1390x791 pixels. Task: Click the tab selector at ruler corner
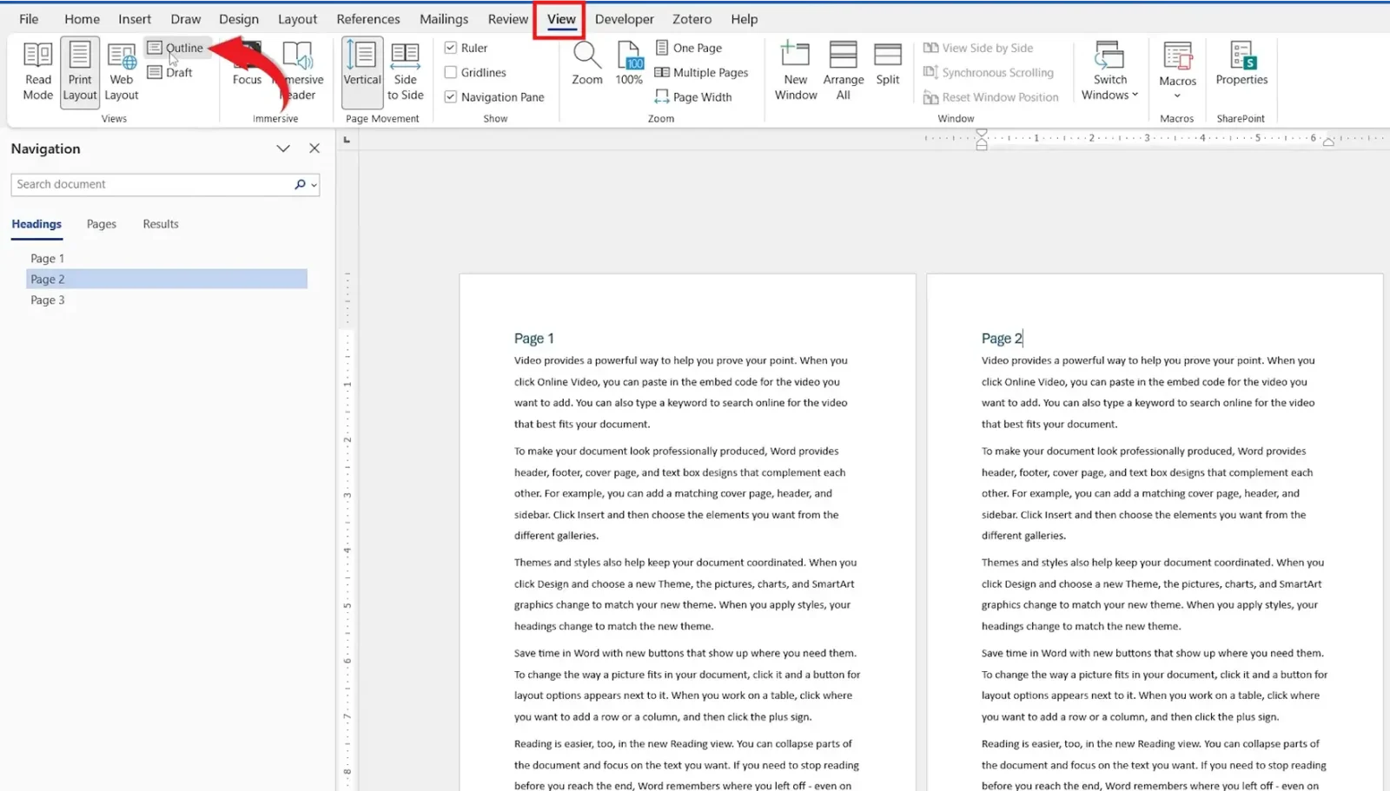pyautogui.click(x=347, y=139)
